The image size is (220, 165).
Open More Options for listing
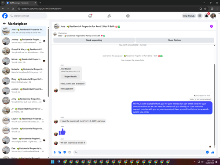coord(175,40)
